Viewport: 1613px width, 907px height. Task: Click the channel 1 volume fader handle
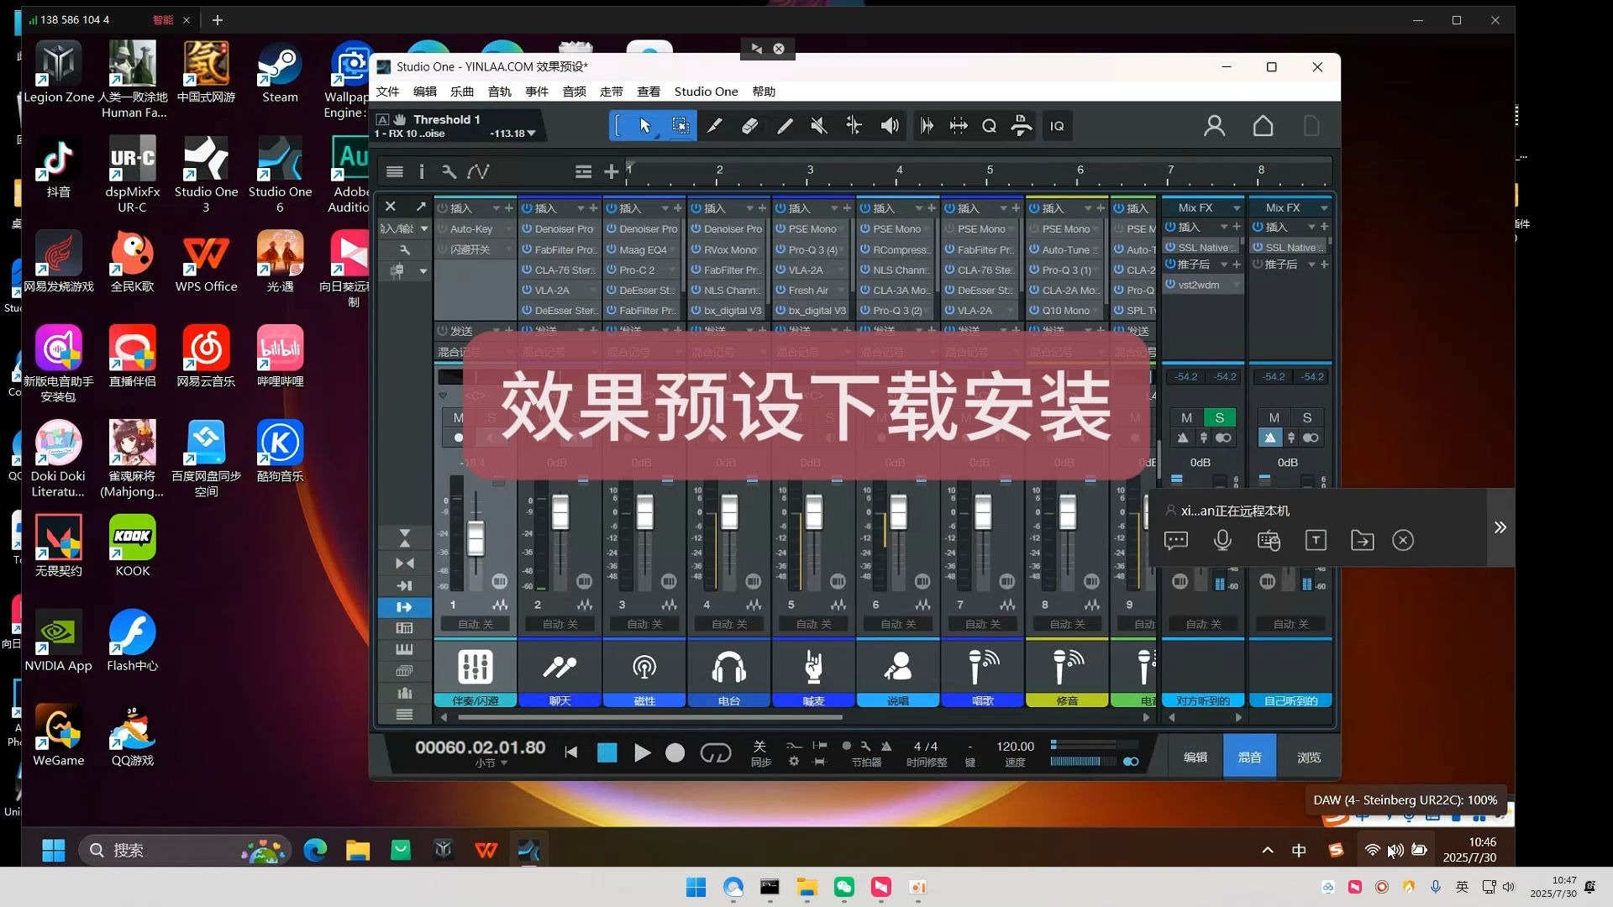click(475, 538)
